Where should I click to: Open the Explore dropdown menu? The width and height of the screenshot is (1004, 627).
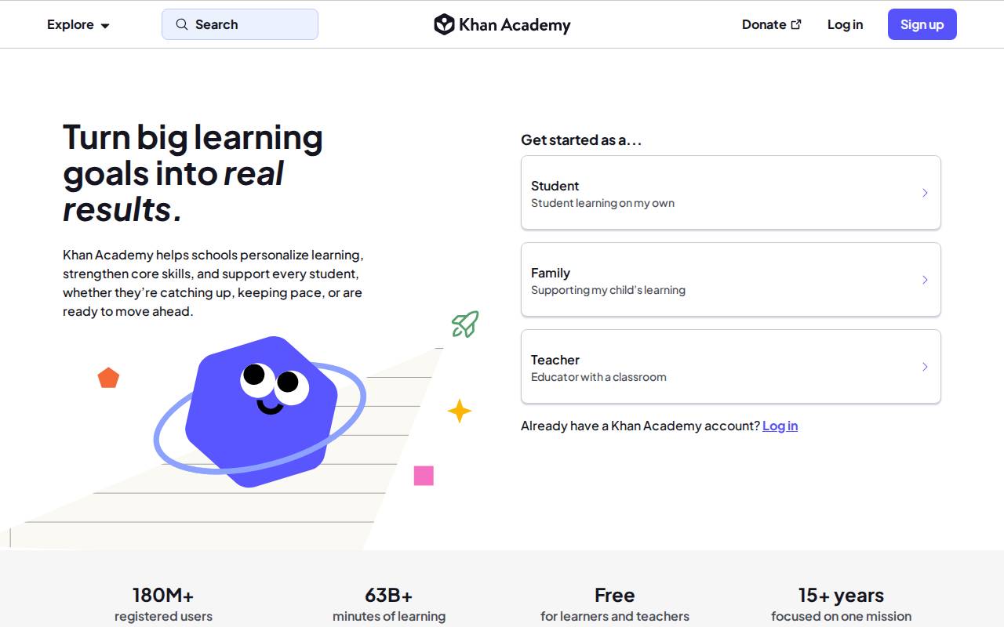[x=78, y=24]
